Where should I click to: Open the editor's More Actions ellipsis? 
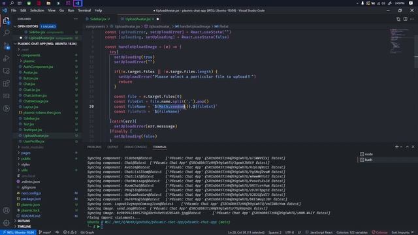[x=412, y=19]
